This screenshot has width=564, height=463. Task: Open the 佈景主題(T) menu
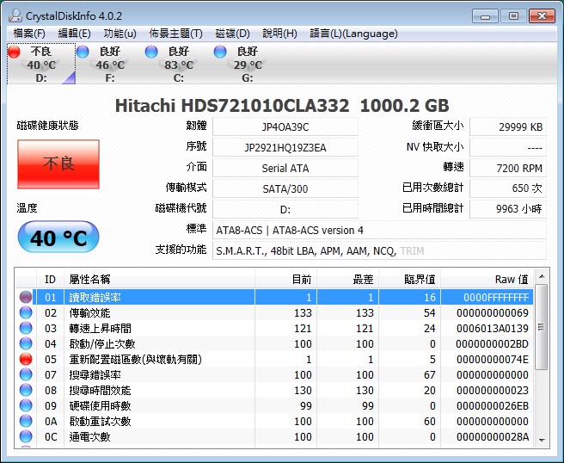tap(175, 34)
